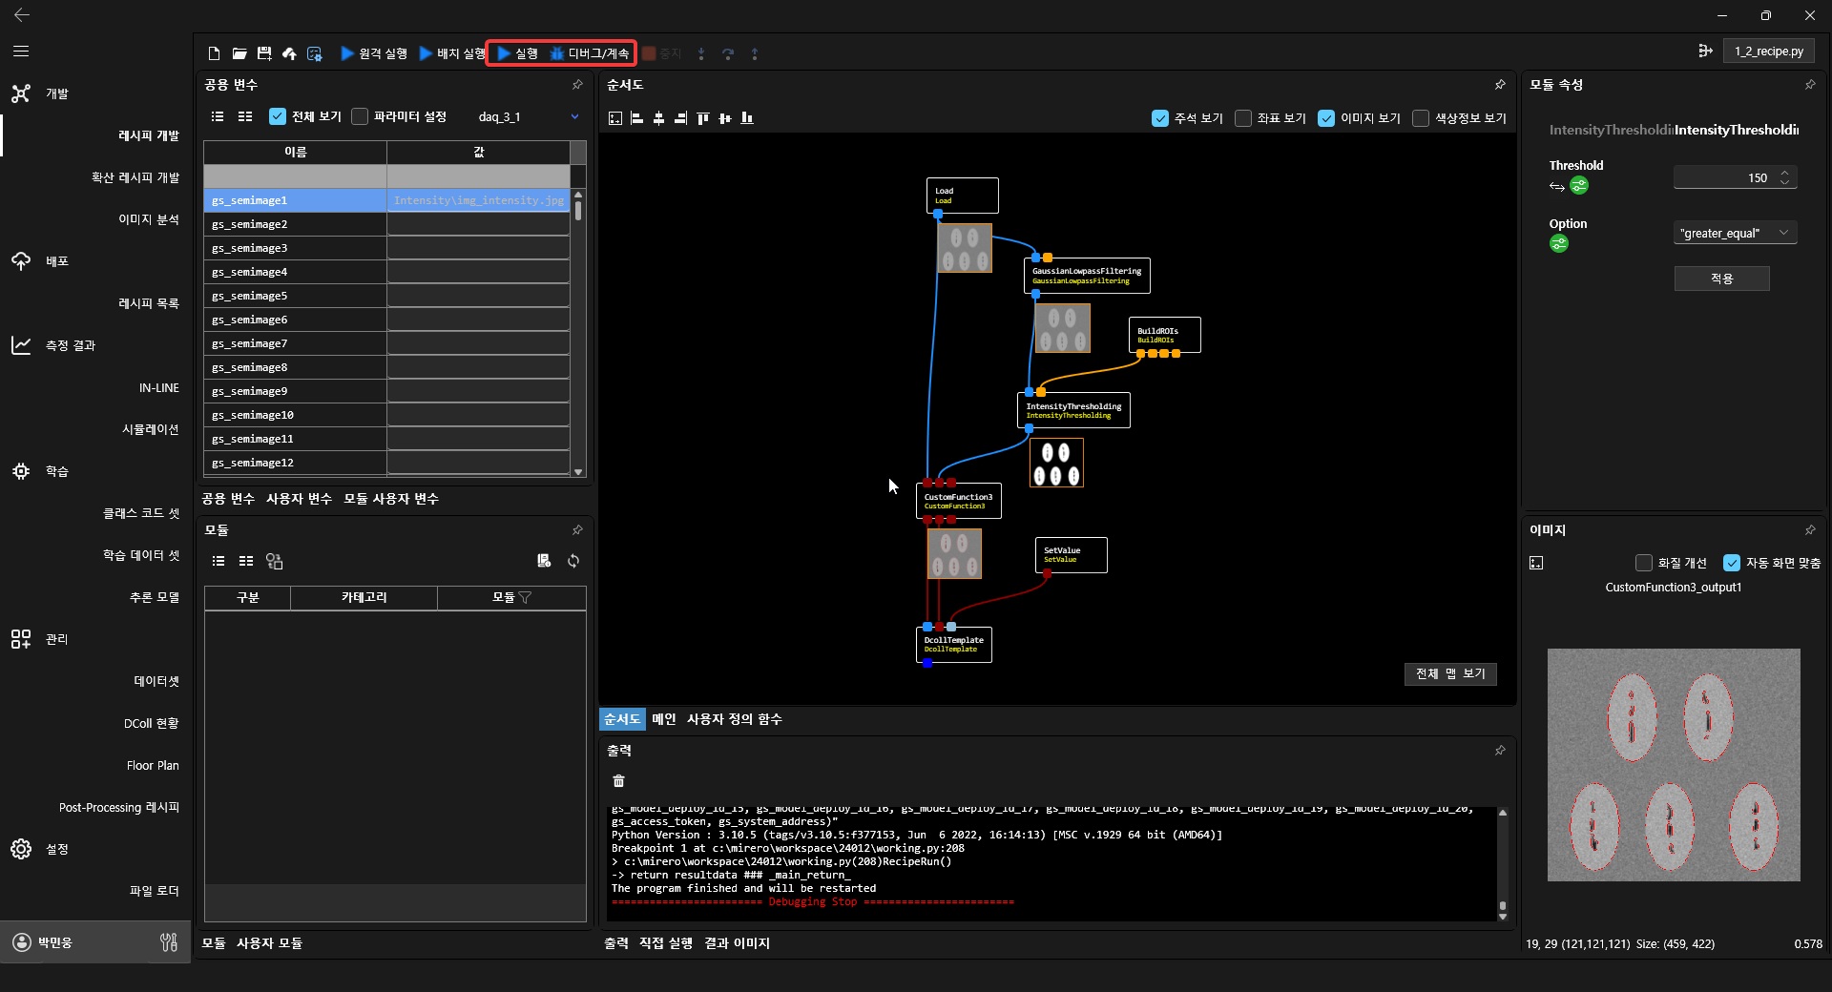Screen dimensions: 1832x992
Task: Uncheck the 전체 보기 checkbox
Action: pos(278,116)
